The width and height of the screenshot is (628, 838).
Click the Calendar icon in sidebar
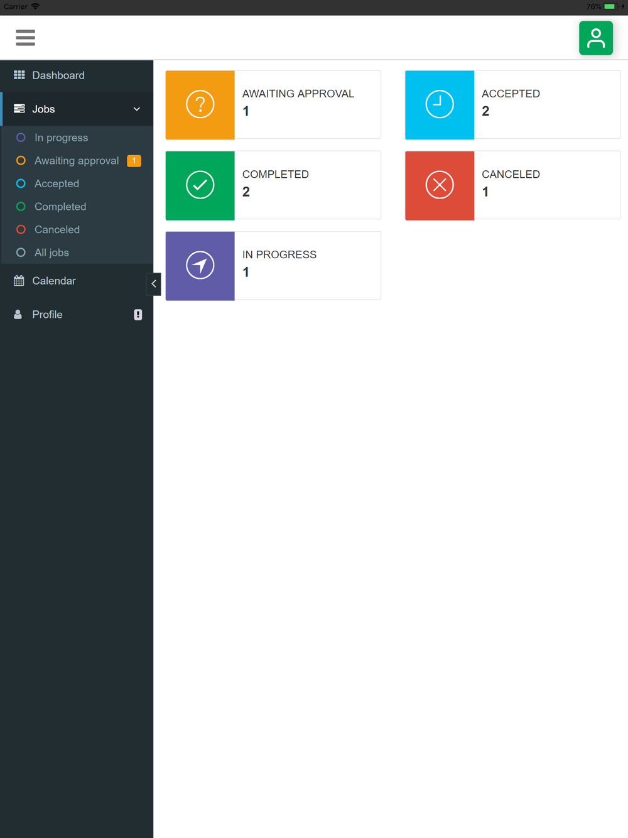pos(19,281)
